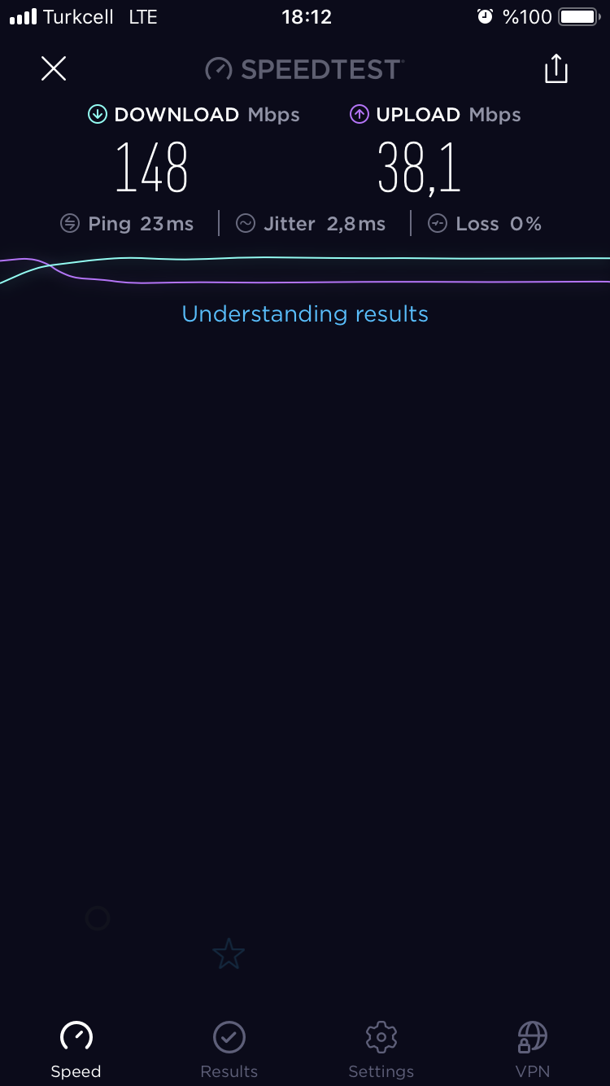Viewport: 610px width, 1086px height.
Task: Close the results with the X icon
Action: pyautogui.click(x=54, y=68)
